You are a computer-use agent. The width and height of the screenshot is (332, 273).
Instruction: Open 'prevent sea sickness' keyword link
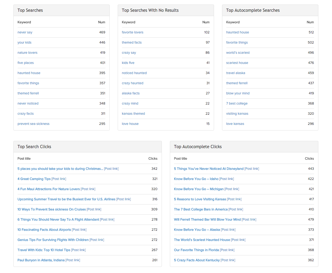[33, 124]
